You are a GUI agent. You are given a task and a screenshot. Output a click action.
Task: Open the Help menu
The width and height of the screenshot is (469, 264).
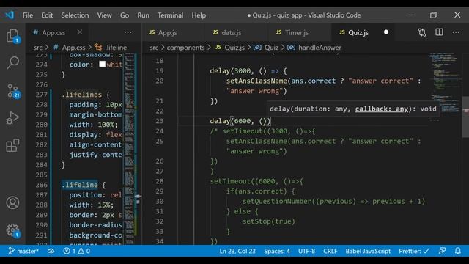point(199,15)
